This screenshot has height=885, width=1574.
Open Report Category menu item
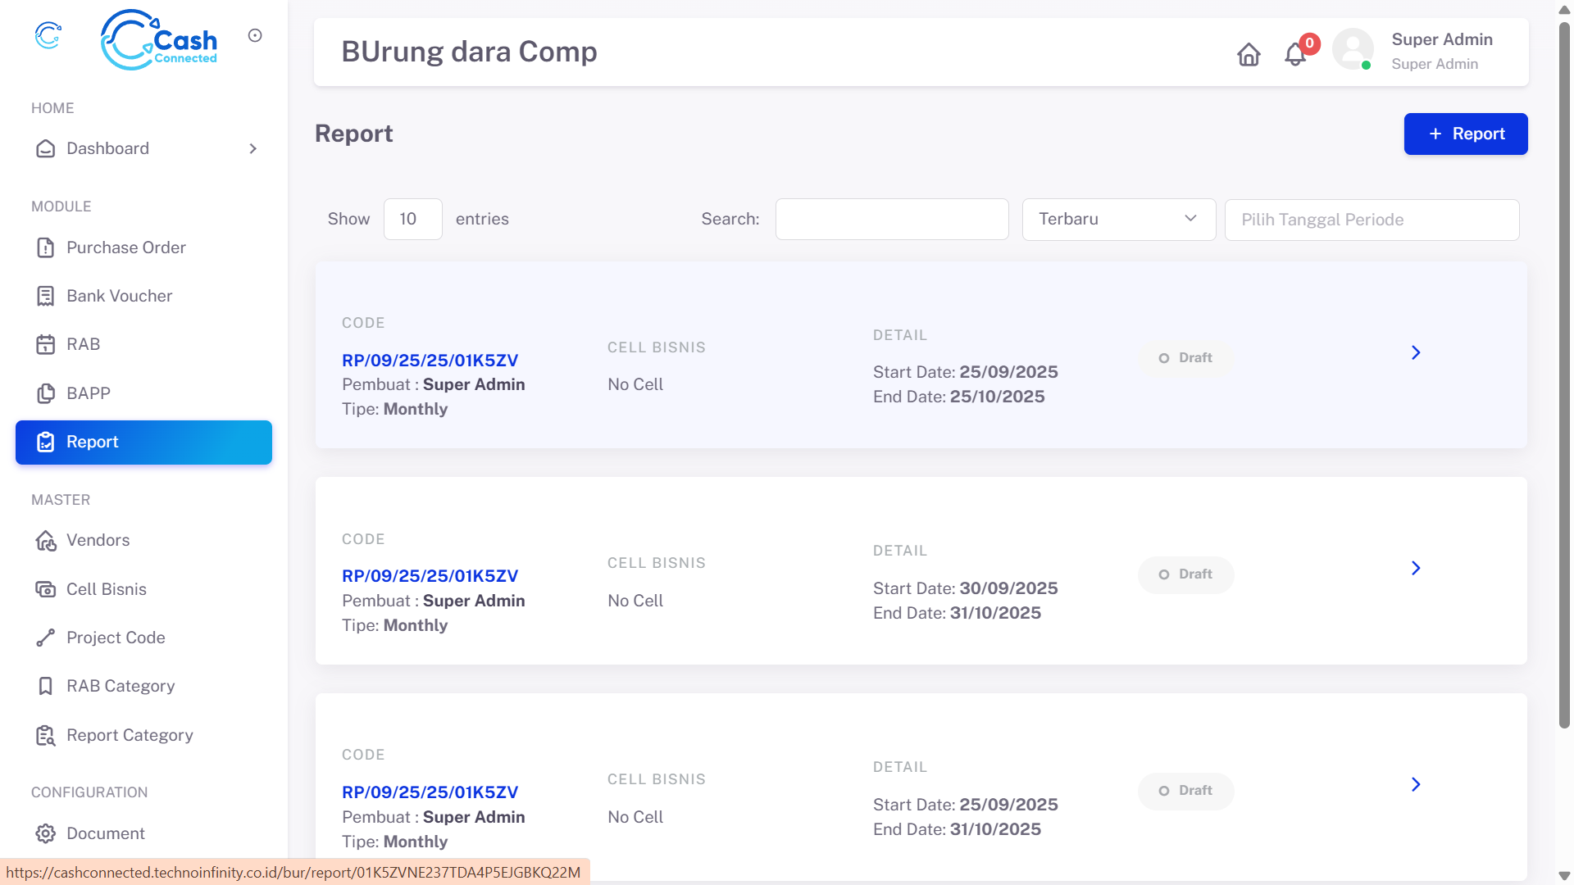tap(130, 735)
